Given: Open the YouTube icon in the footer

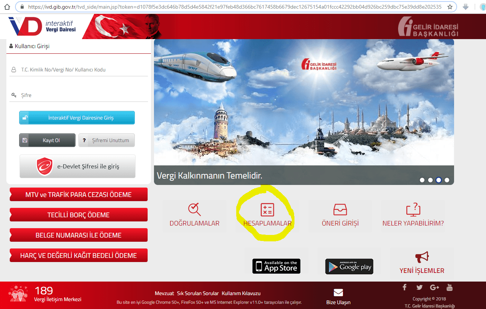Looking at the screenshot, I should tap(450, 287).
